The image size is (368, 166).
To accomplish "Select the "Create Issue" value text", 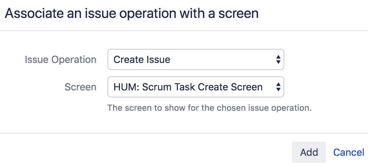I will [142, 59].
